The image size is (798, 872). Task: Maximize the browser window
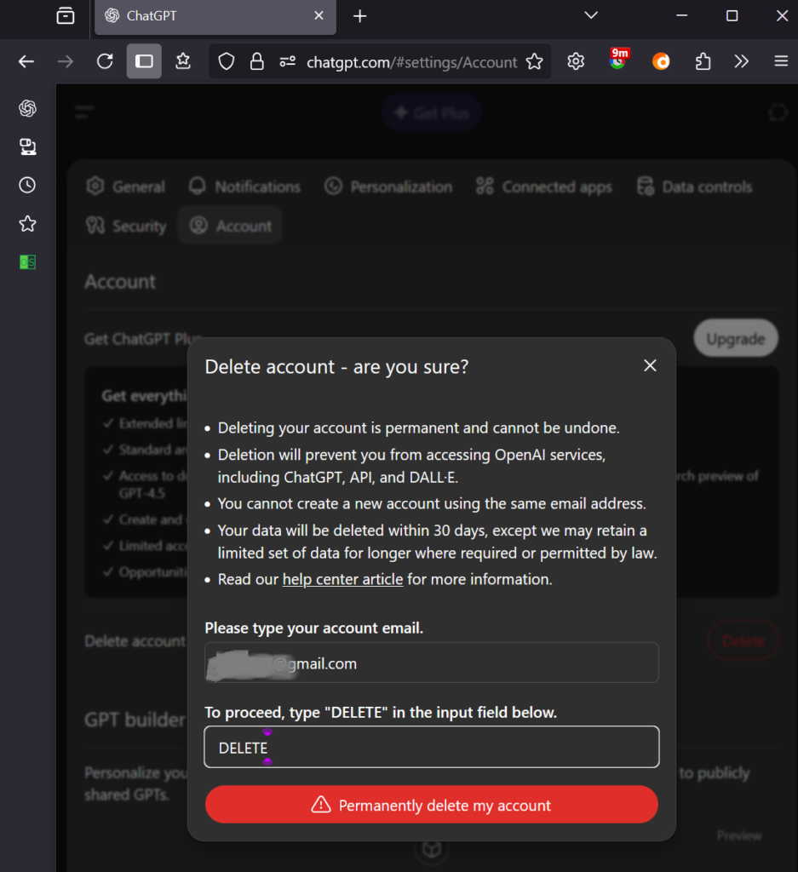click(x=732, y=15)
